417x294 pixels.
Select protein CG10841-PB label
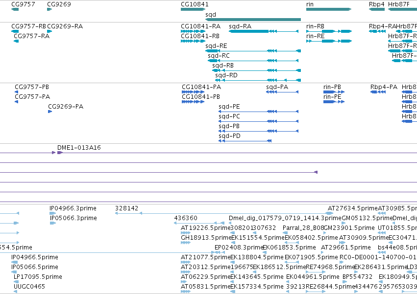click(201, 97)
